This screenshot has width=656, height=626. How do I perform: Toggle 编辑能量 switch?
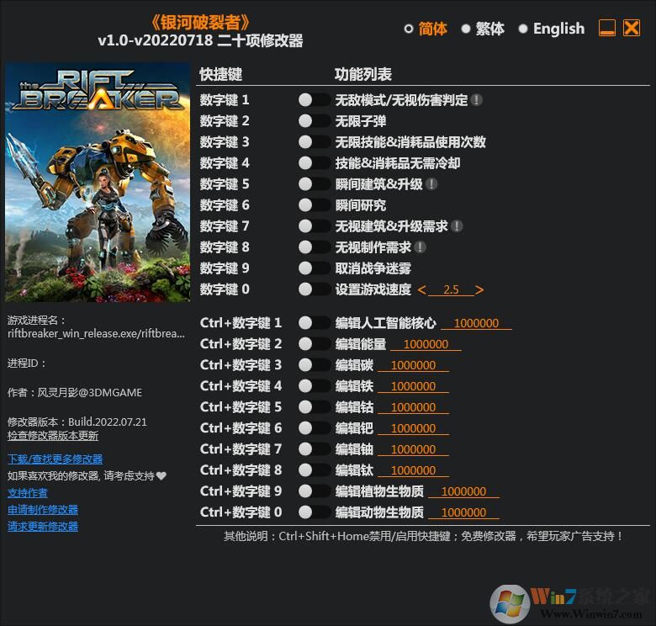315,343
